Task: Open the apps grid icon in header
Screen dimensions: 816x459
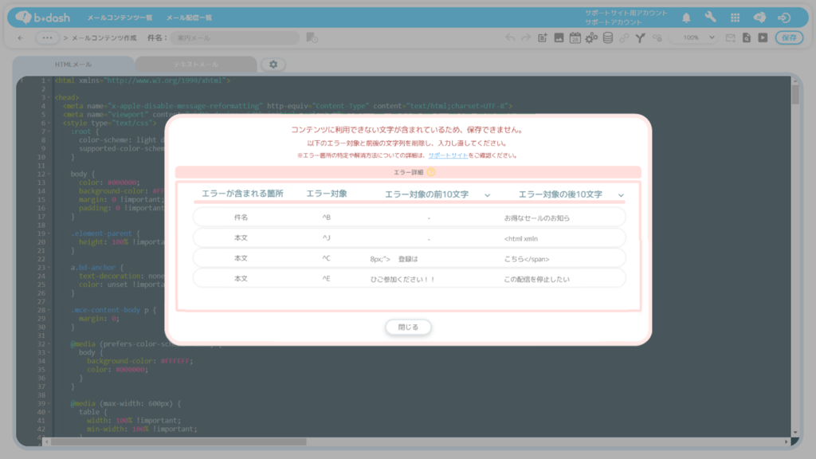Action: (735, 18)
